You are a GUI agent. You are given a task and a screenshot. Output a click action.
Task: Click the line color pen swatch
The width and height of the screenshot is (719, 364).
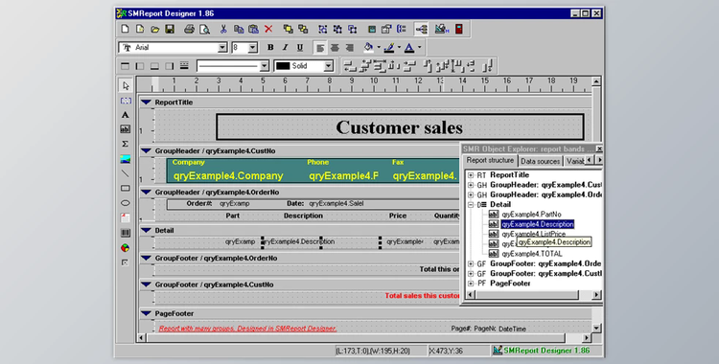[x=389, y=48]
